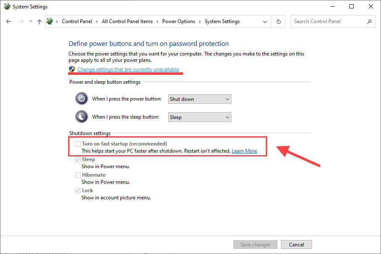Viewport: 381px width, 254px height.
Task: Click the search magnifier icon
Action: tap(369, 21)
